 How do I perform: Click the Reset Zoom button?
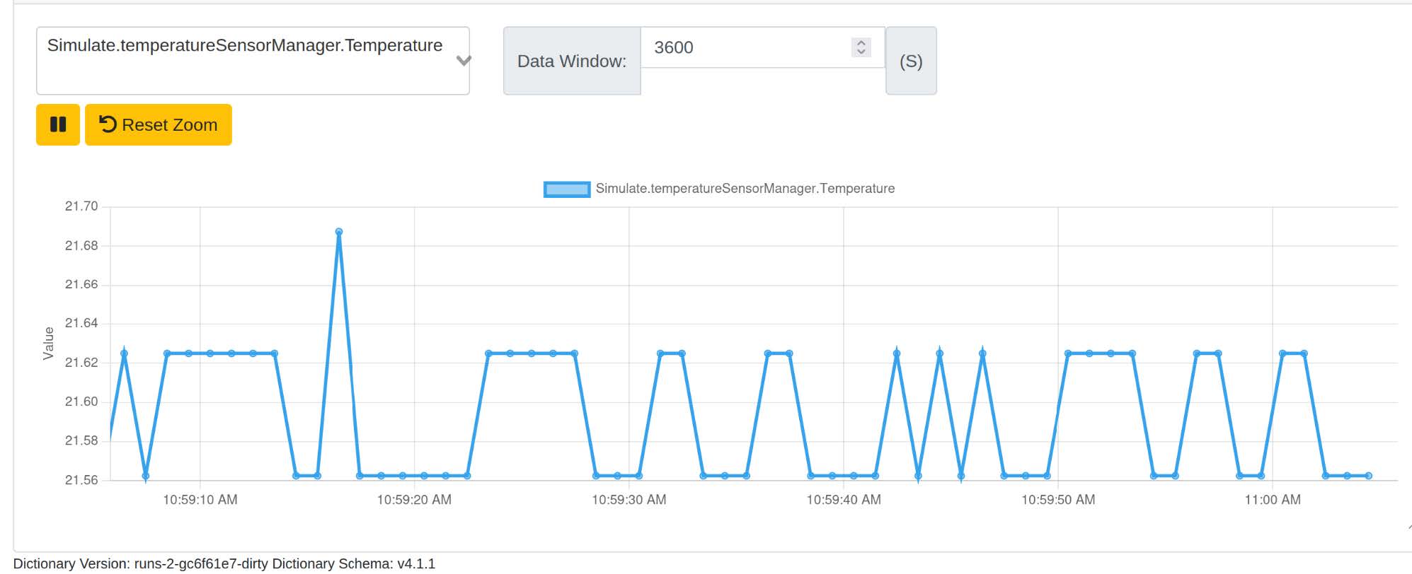point(159,124)
